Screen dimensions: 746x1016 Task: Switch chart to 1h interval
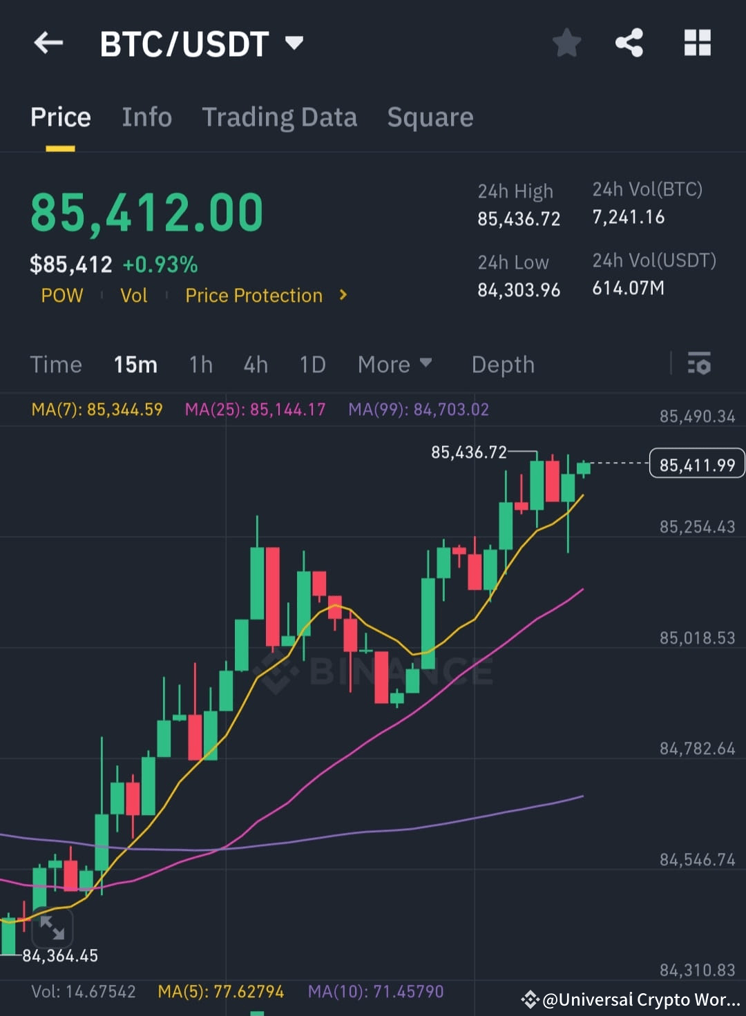[200, 364]
